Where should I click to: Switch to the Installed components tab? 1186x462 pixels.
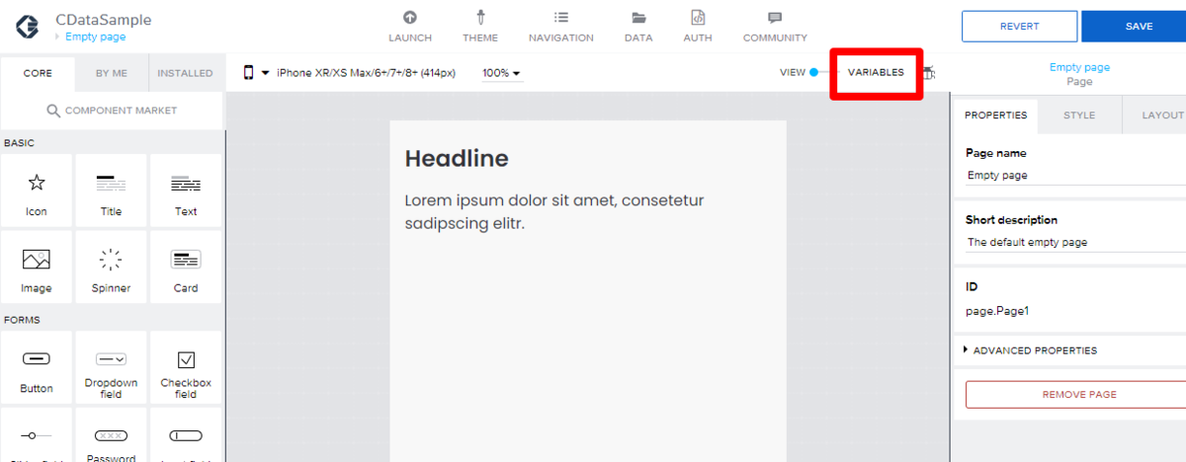click(x=185, y=73)
